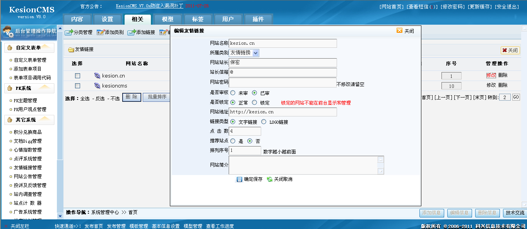Click the 关闭取消 refresh icon
Image resolution: width=527 pixels, height=229 pixels.
point(270,179)
